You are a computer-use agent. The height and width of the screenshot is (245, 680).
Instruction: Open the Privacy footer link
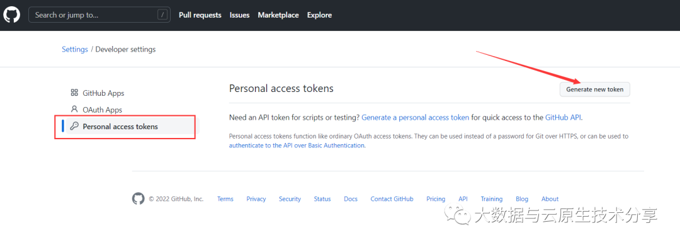click(x=256, y=198)
